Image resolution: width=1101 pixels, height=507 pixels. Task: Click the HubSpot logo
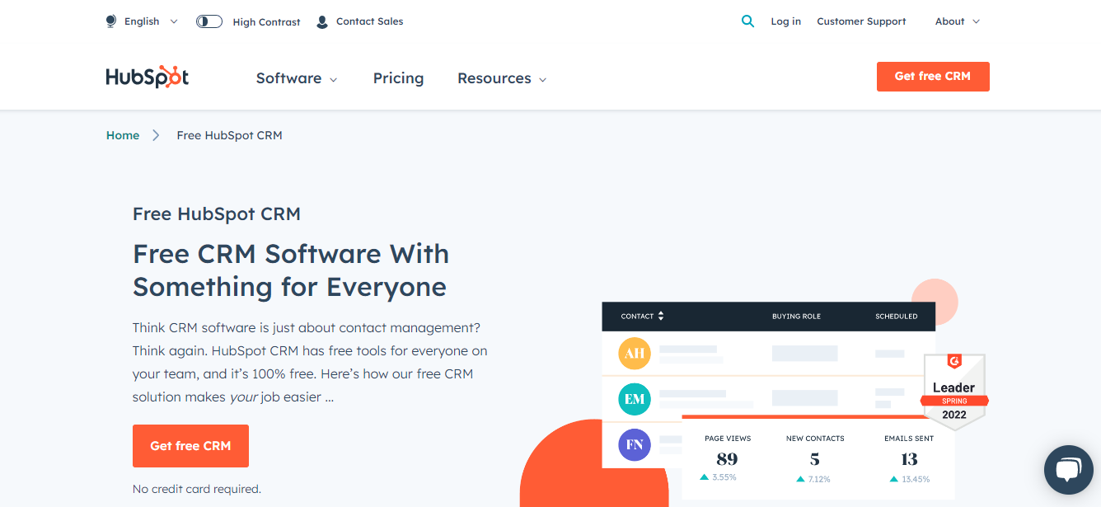tap(148, 77)
